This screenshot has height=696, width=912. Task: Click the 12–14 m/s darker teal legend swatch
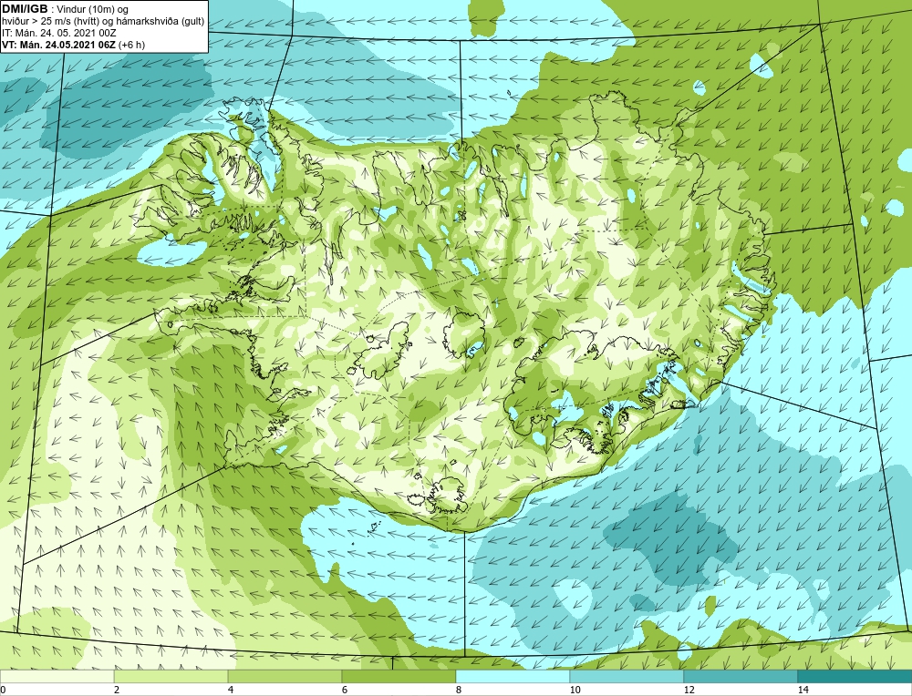tap(741, 676)
